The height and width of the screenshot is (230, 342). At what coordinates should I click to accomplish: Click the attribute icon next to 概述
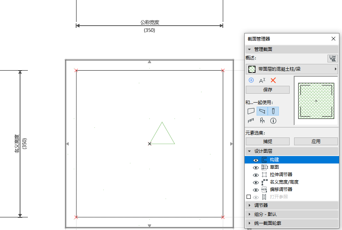[x=333, y=58]
